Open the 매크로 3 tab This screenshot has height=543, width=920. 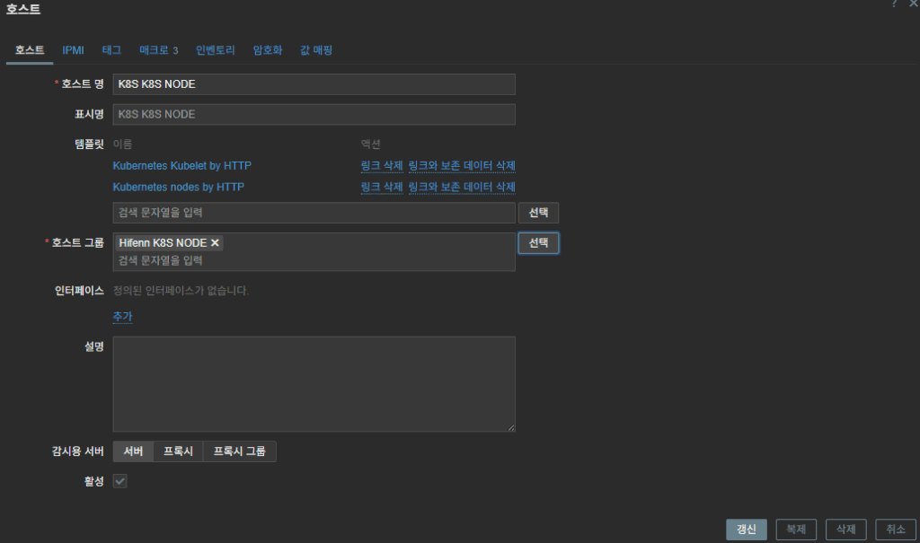point(158,50)
